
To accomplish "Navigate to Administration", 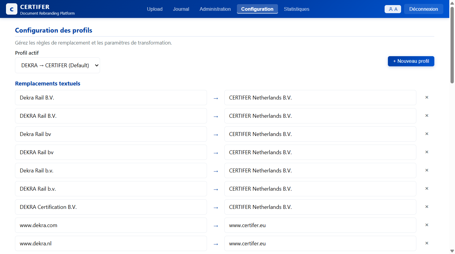I will click(x=215, y=9).
